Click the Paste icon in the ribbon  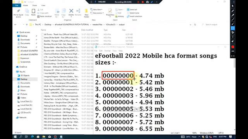pos(33,12)
